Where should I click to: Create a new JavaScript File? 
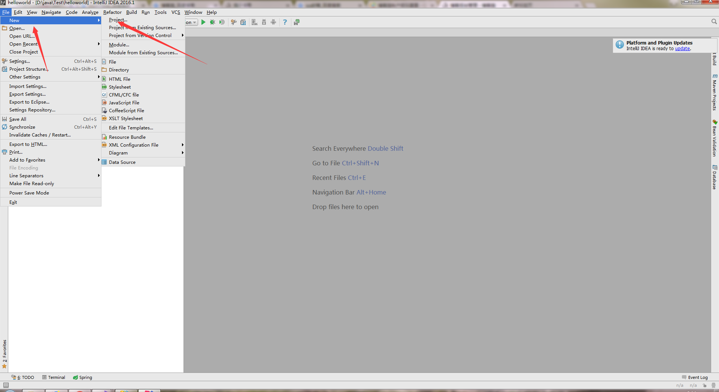[x=143, y=103]
